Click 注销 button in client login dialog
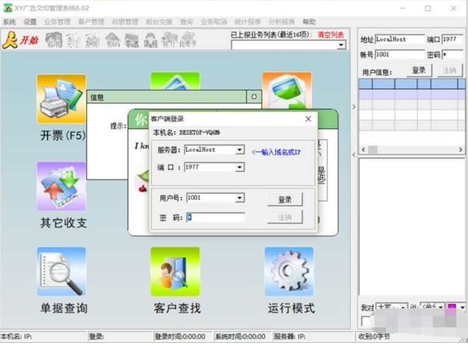 coord(284,217)
